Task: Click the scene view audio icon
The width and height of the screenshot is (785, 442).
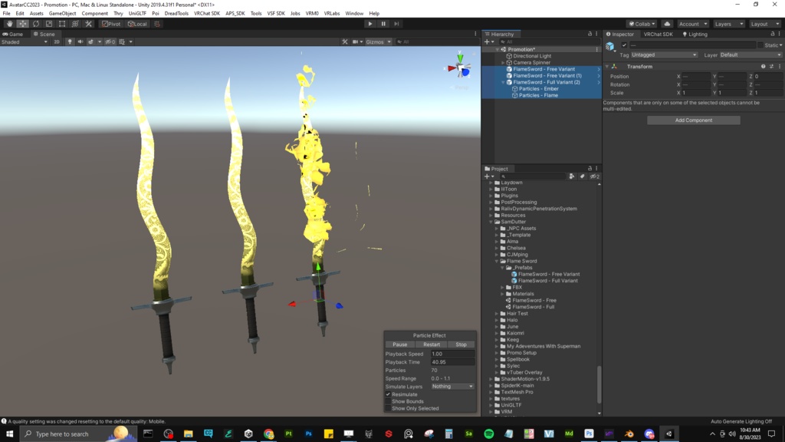Action: 80,41
